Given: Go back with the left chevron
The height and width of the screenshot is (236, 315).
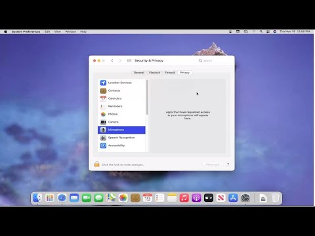Looking at the screenshot, I should [112, 60].
